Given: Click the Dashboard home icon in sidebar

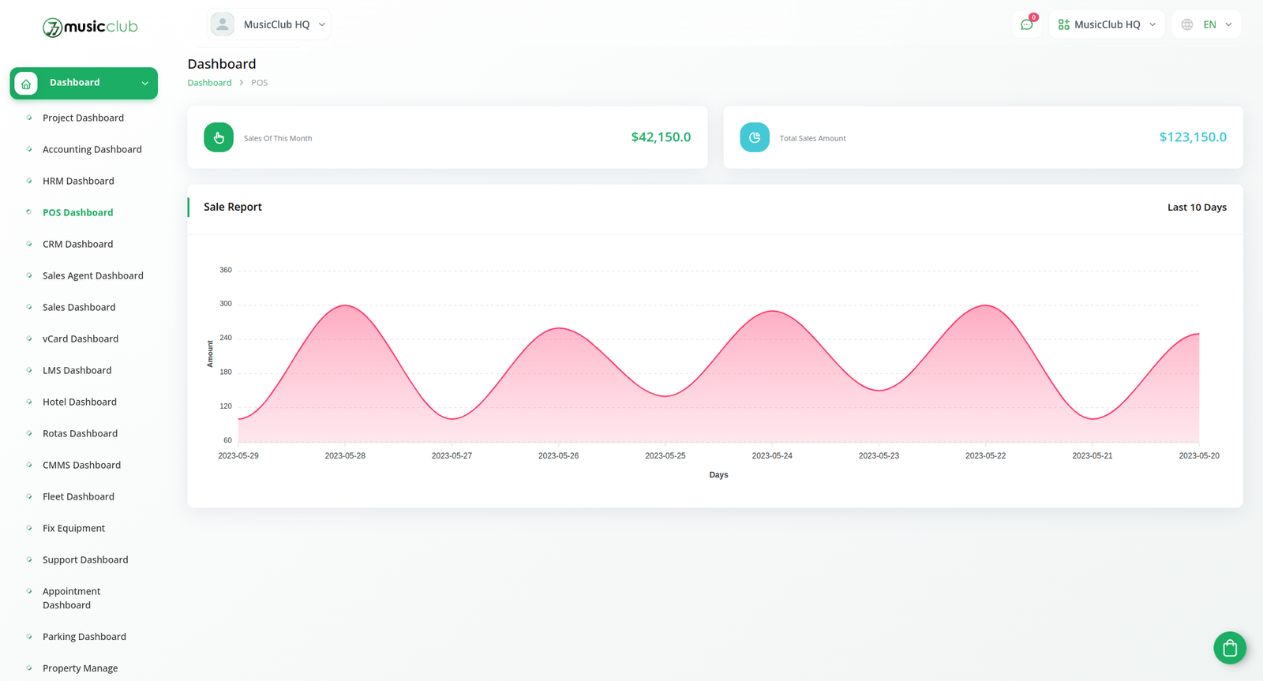Looking at the screenshot, I should click(x=26, y=83).
